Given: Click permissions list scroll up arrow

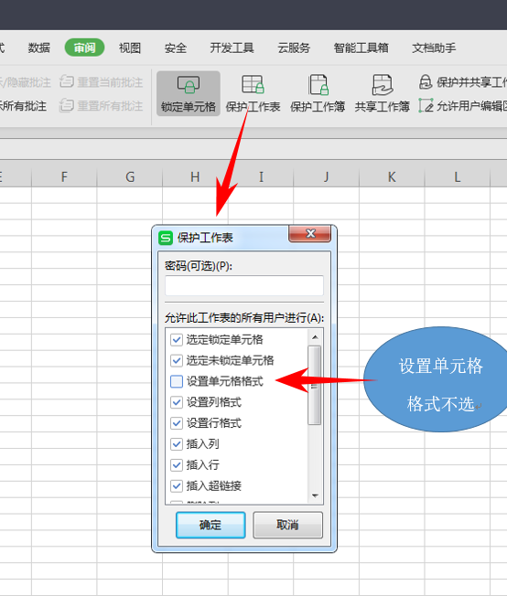Looking at the screenshot, I should tap(315, 337).
